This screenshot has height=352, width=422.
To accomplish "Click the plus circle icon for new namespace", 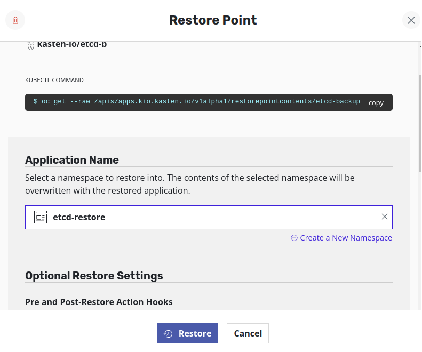I will pyautogui.click(x=294, y=238).
